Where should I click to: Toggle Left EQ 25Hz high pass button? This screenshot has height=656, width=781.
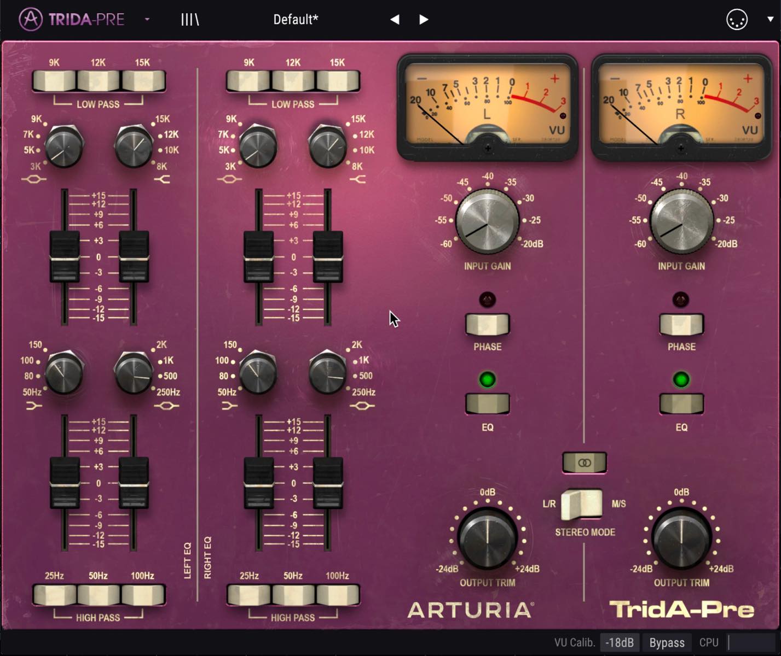pyautogui.click(x=54, y=594)
